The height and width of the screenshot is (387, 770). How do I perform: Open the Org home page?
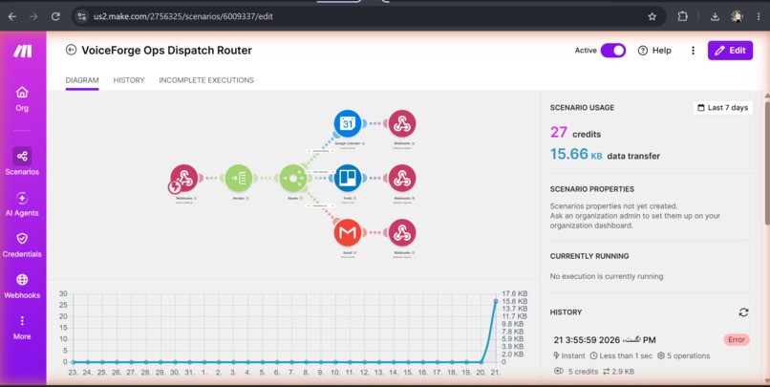[x=22, y=98]
